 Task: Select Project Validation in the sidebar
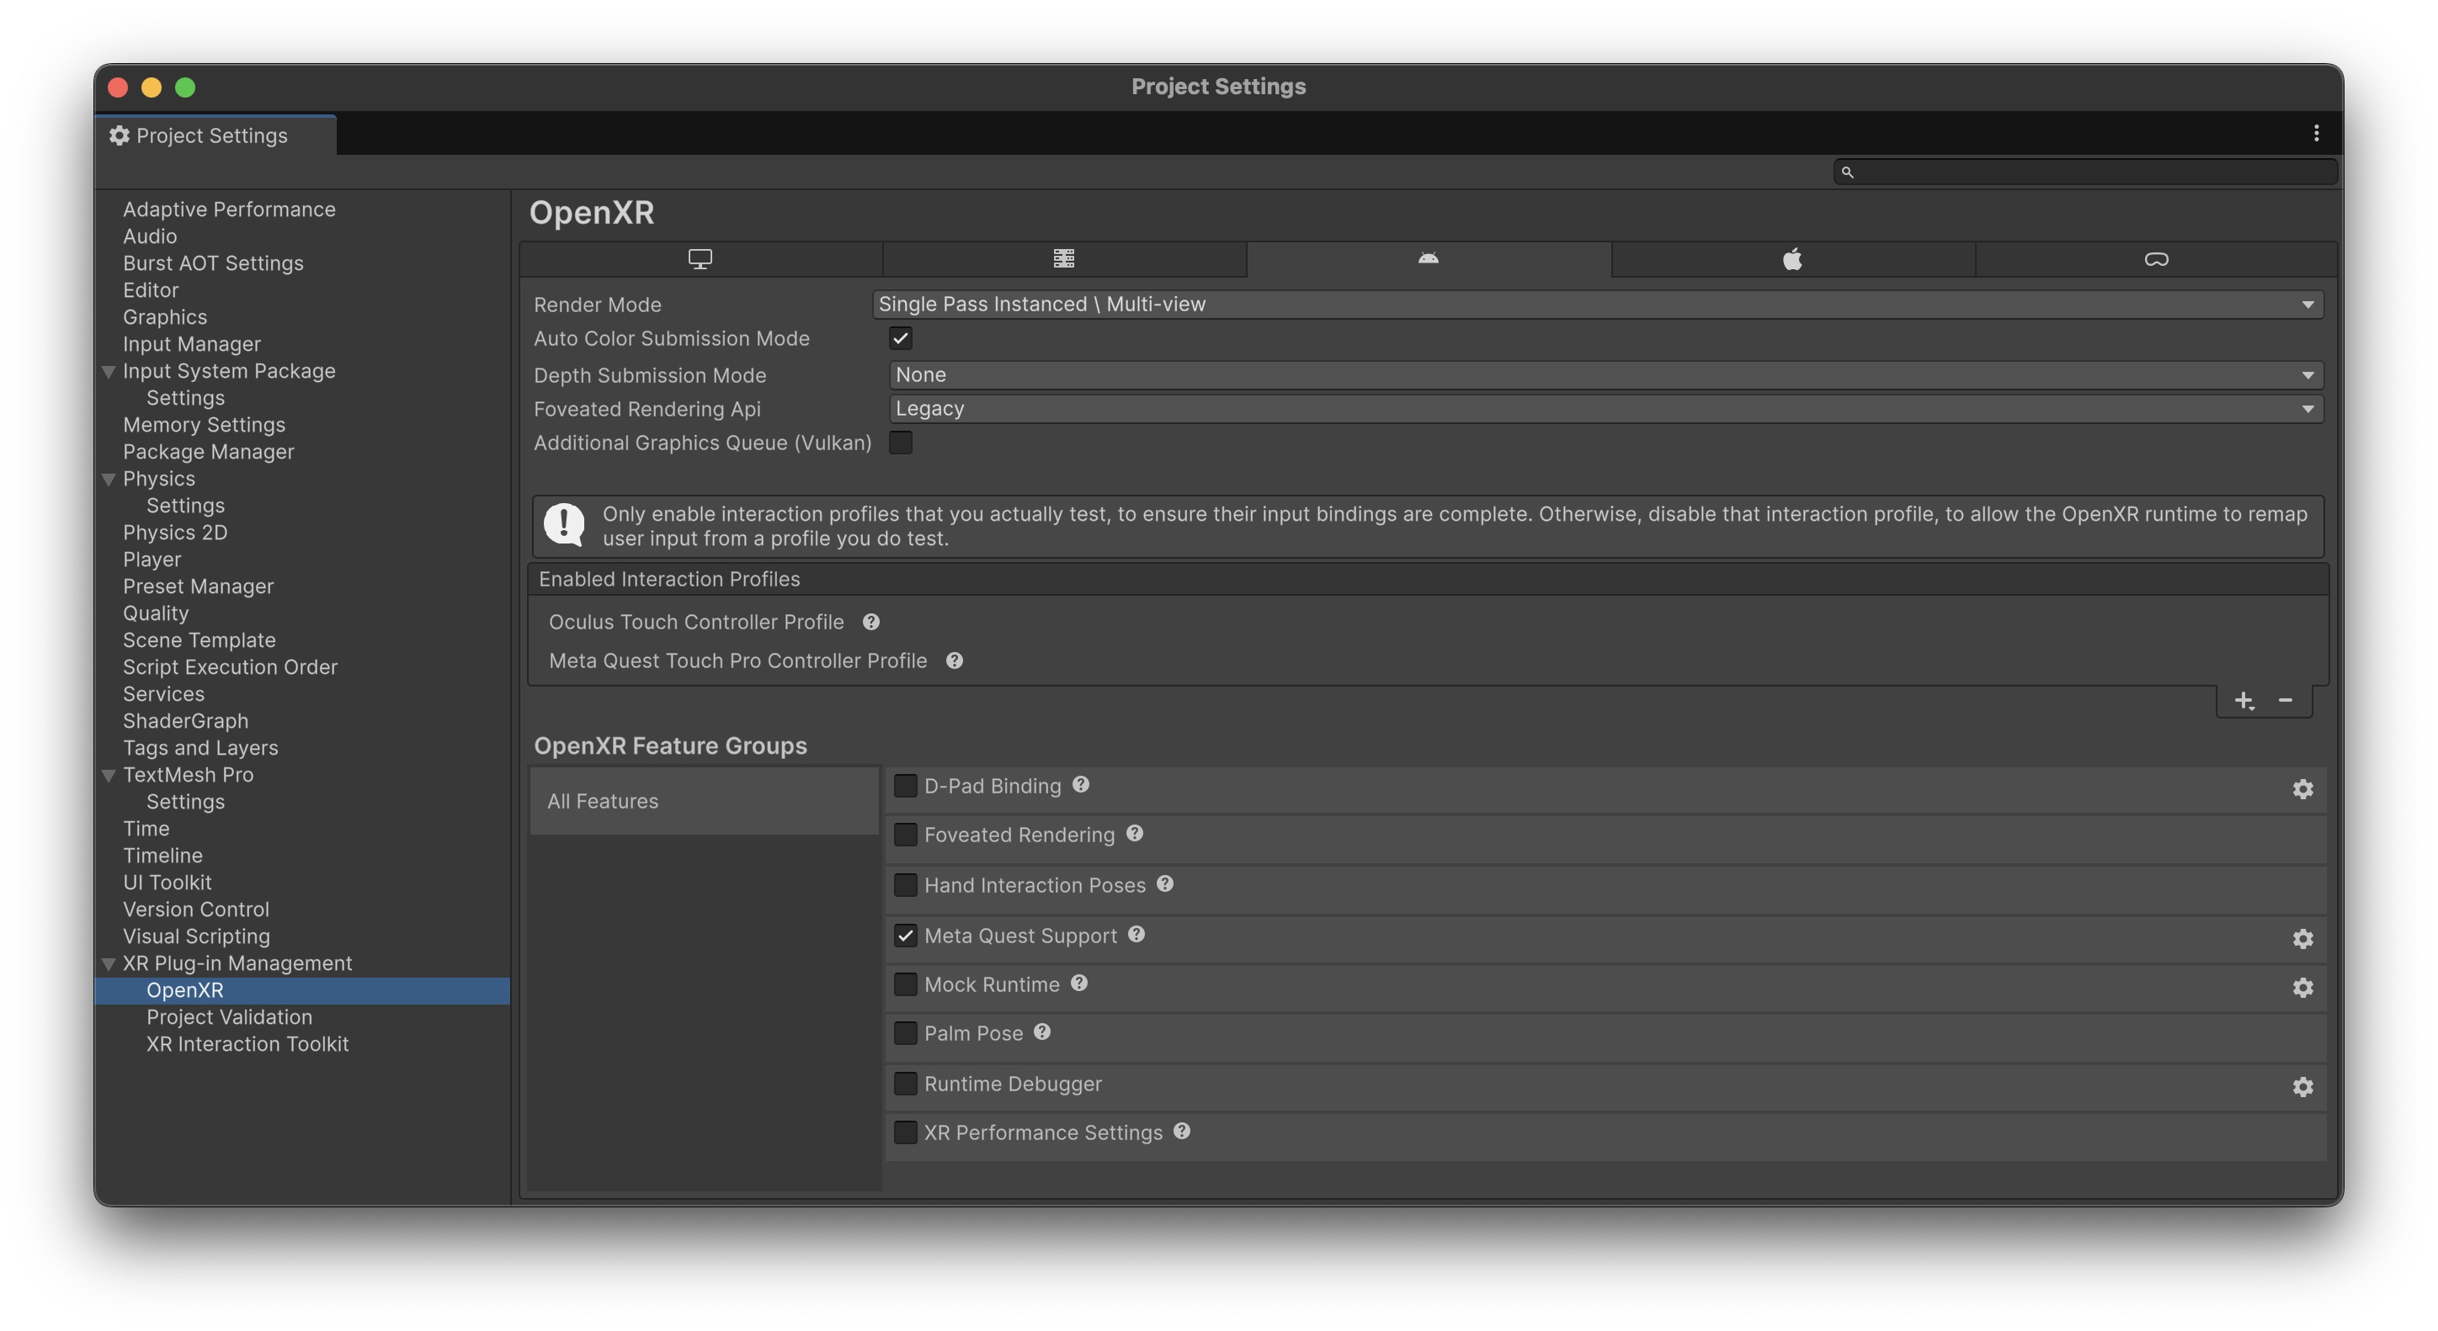229,1017
